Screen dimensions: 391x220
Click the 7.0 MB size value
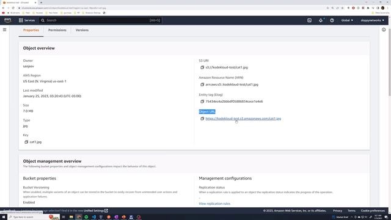tap(28, 111)
